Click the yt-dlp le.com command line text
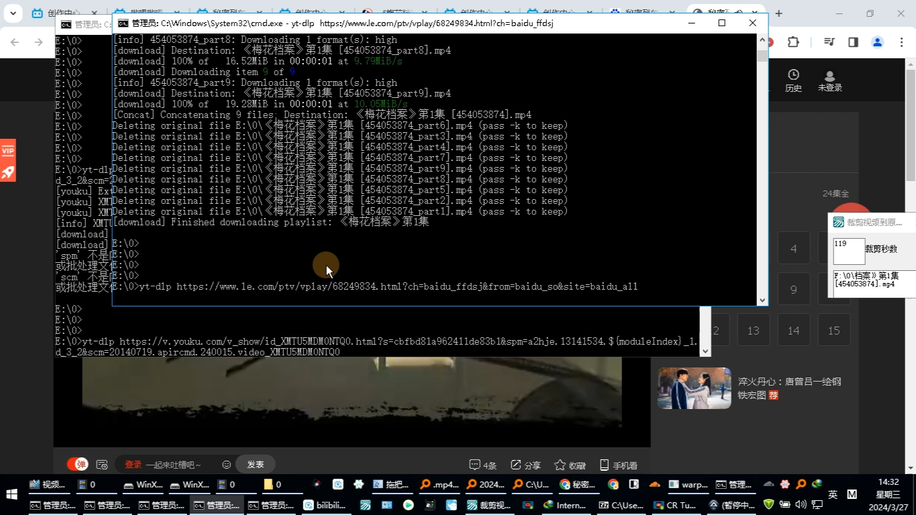Screen dimensions: 916x515 pos(388,286)
